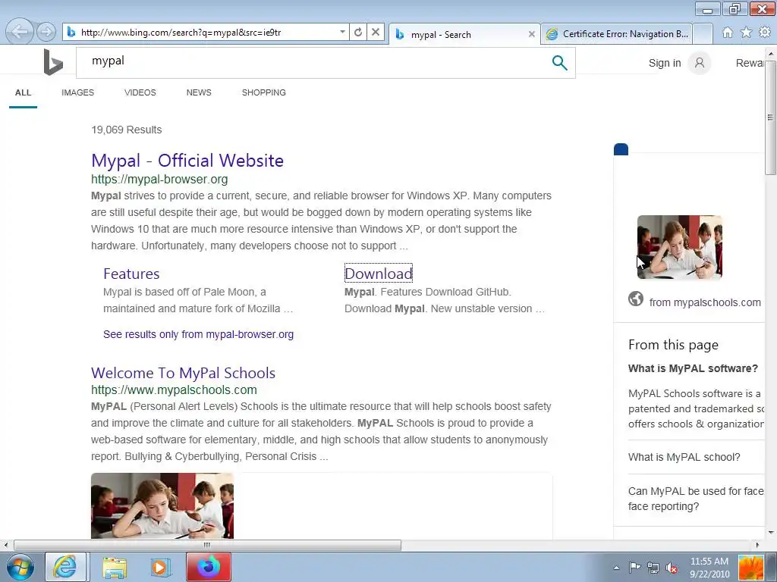777x582 pixels.
Task: Click the orange flower icon in tray corner
Action: click(750, 568)
